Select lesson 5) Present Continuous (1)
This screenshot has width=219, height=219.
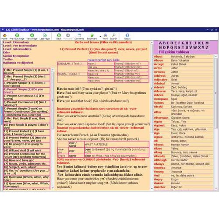coord(26,97)
